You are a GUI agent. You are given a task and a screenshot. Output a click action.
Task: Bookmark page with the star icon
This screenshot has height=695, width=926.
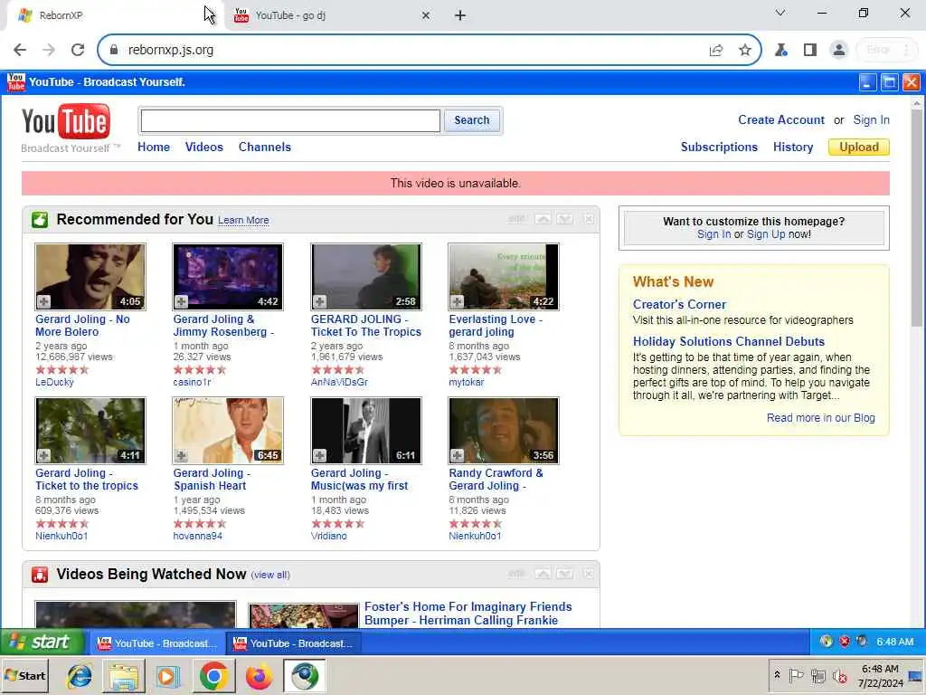745,50
